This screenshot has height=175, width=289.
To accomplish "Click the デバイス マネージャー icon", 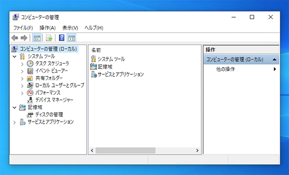I will (x=30, y=100).
